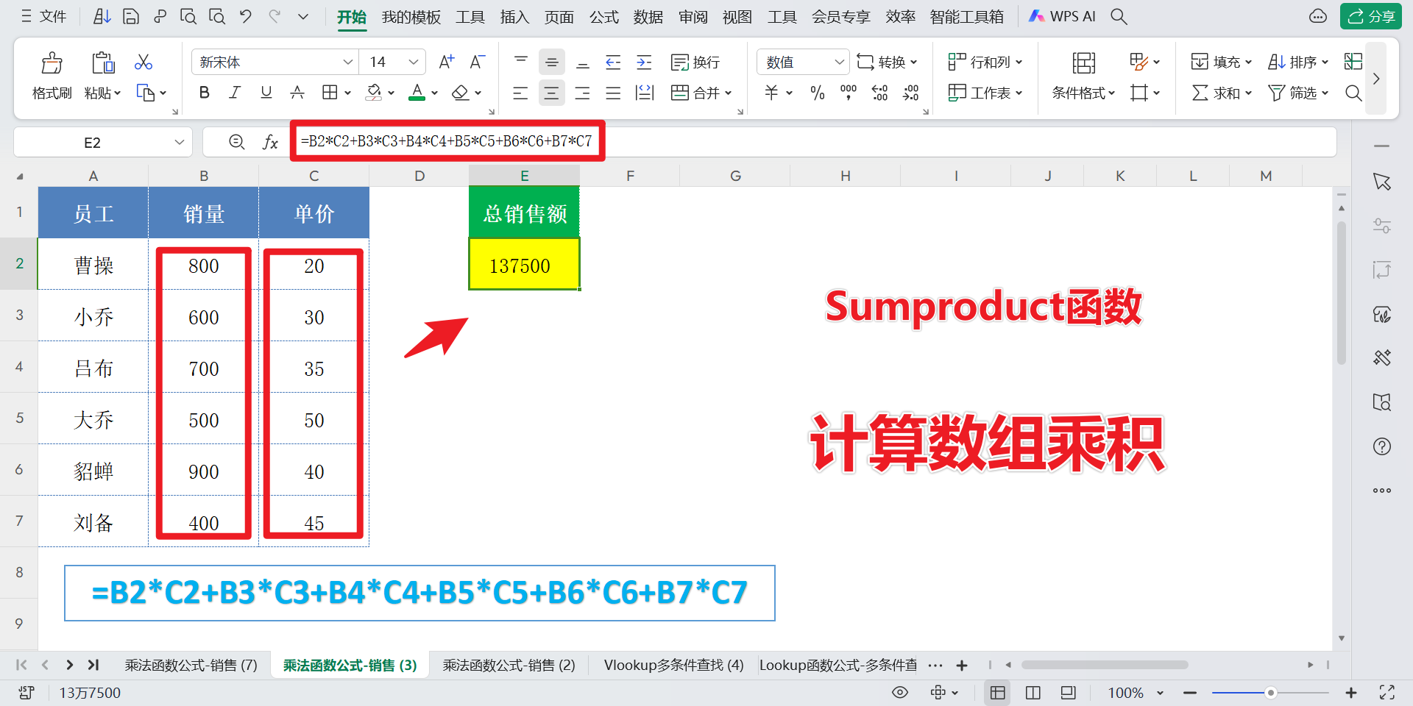Open the 智能工具箱 tab
The image size is (1413, 706).
967,16
